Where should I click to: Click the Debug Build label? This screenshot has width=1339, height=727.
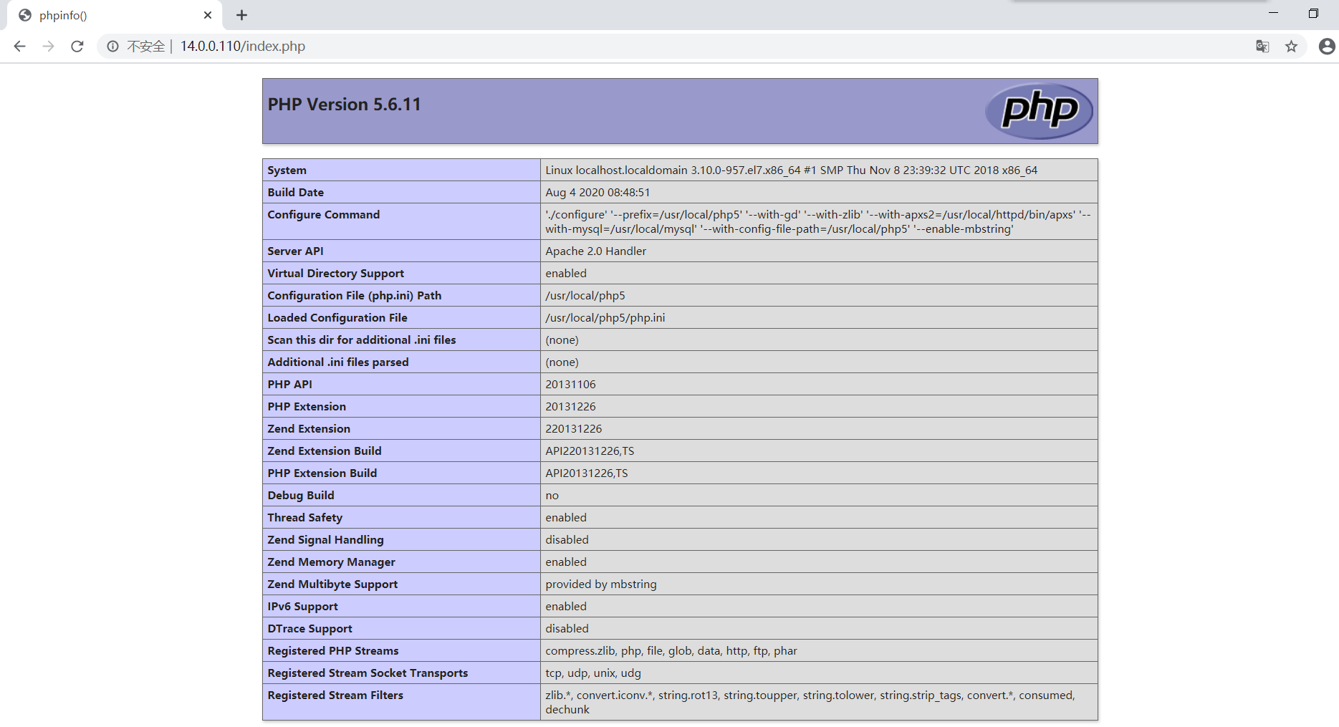(301, 496)
